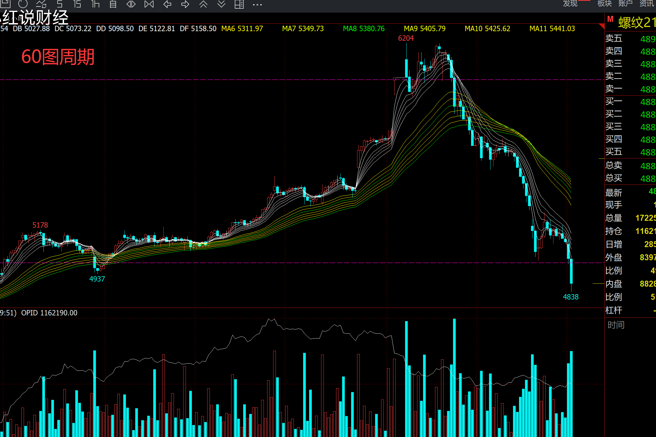Open the 发现 menu
The image size is (656, 437).
coord(570,3)
